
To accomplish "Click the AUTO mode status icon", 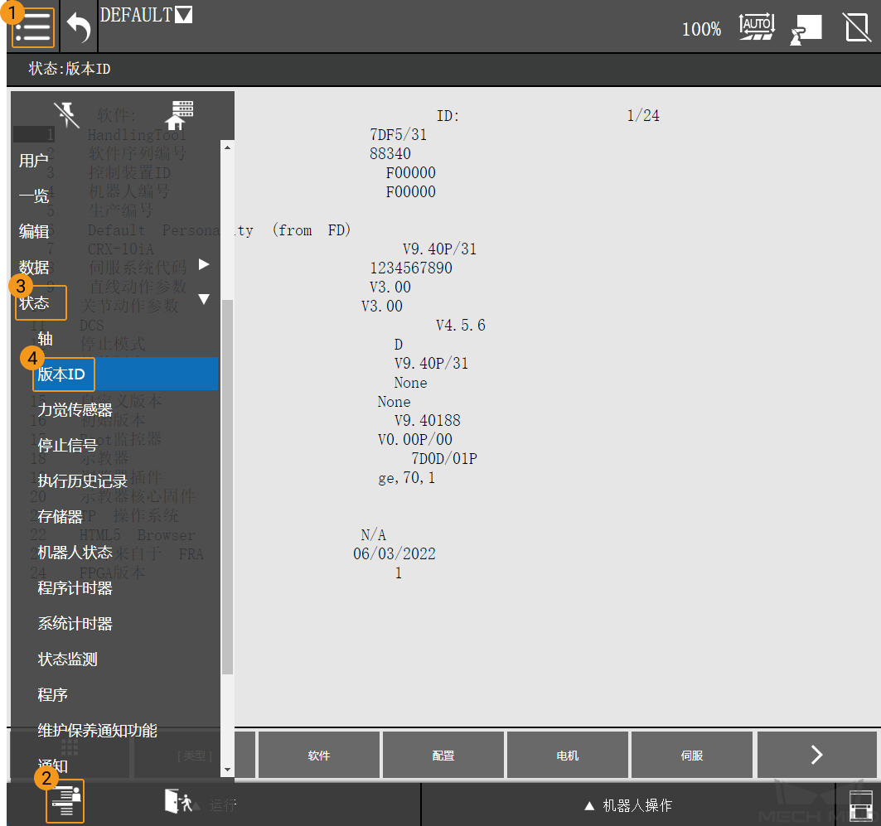I will point(756,27).
